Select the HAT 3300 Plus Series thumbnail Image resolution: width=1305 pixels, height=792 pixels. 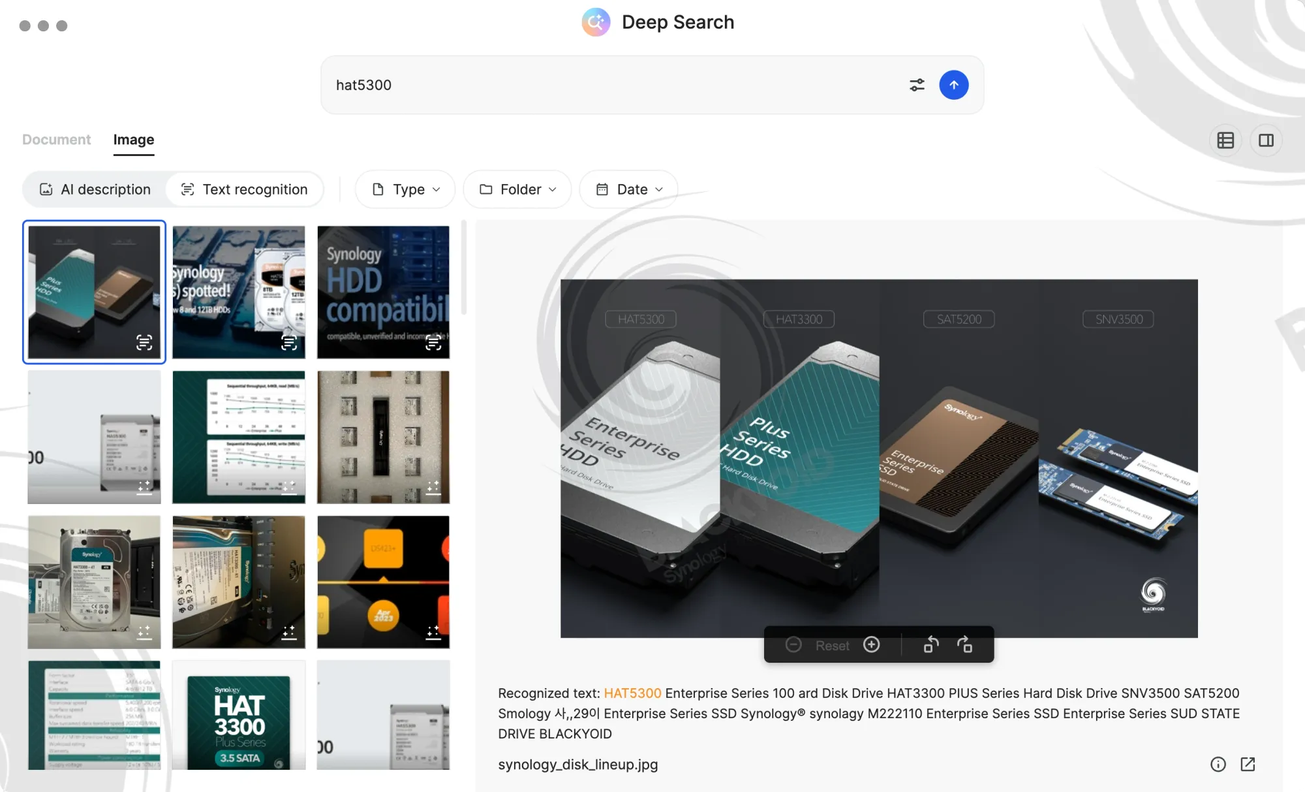(x=239, y=715)
